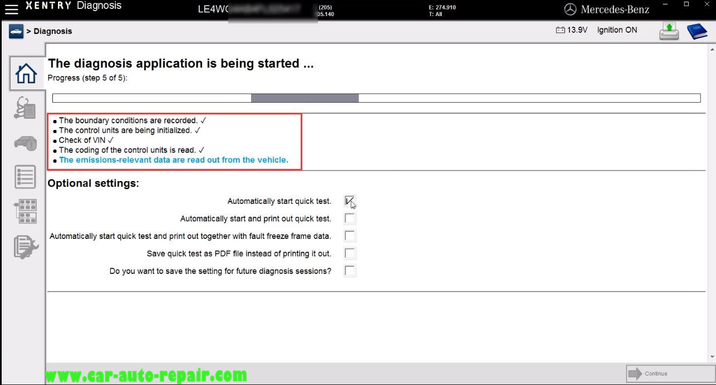The image size is (716, 385).
Task: Click the 'E: 274.910' engine info text
Action: [442, 7]
